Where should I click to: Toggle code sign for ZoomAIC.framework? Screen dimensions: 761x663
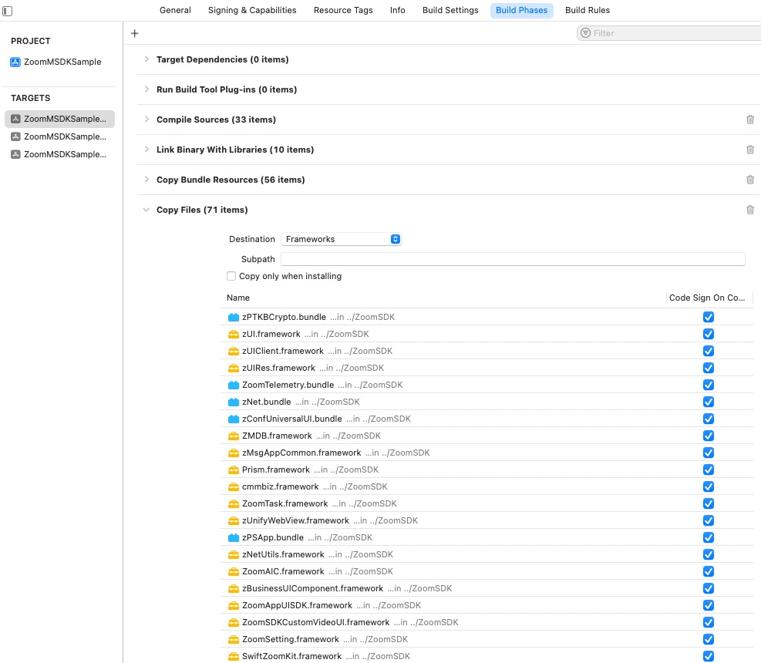pos(708,571)
